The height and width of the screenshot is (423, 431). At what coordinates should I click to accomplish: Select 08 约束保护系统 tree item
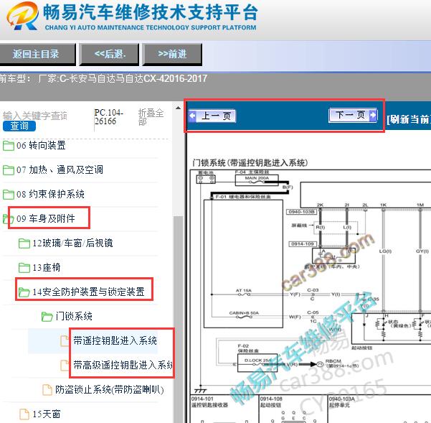[x=50, y=195]
